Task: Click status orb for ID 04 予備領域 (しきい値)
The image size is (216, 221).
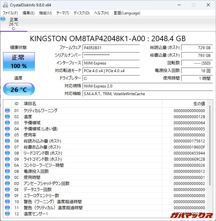Action: (7, 129)
